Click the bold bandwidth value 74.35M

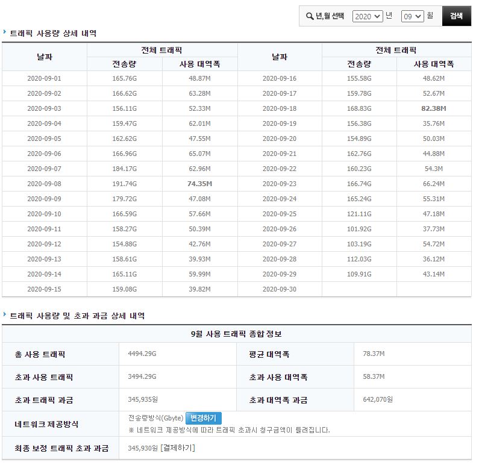point(199,184)
